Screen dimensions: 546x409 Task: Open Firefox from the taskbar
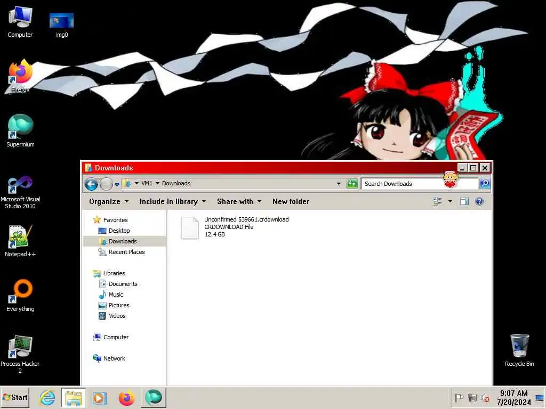[x=126, y=397]
